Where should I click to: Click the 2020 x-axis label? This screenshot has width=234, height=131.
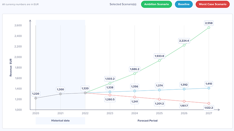point(36,113)
